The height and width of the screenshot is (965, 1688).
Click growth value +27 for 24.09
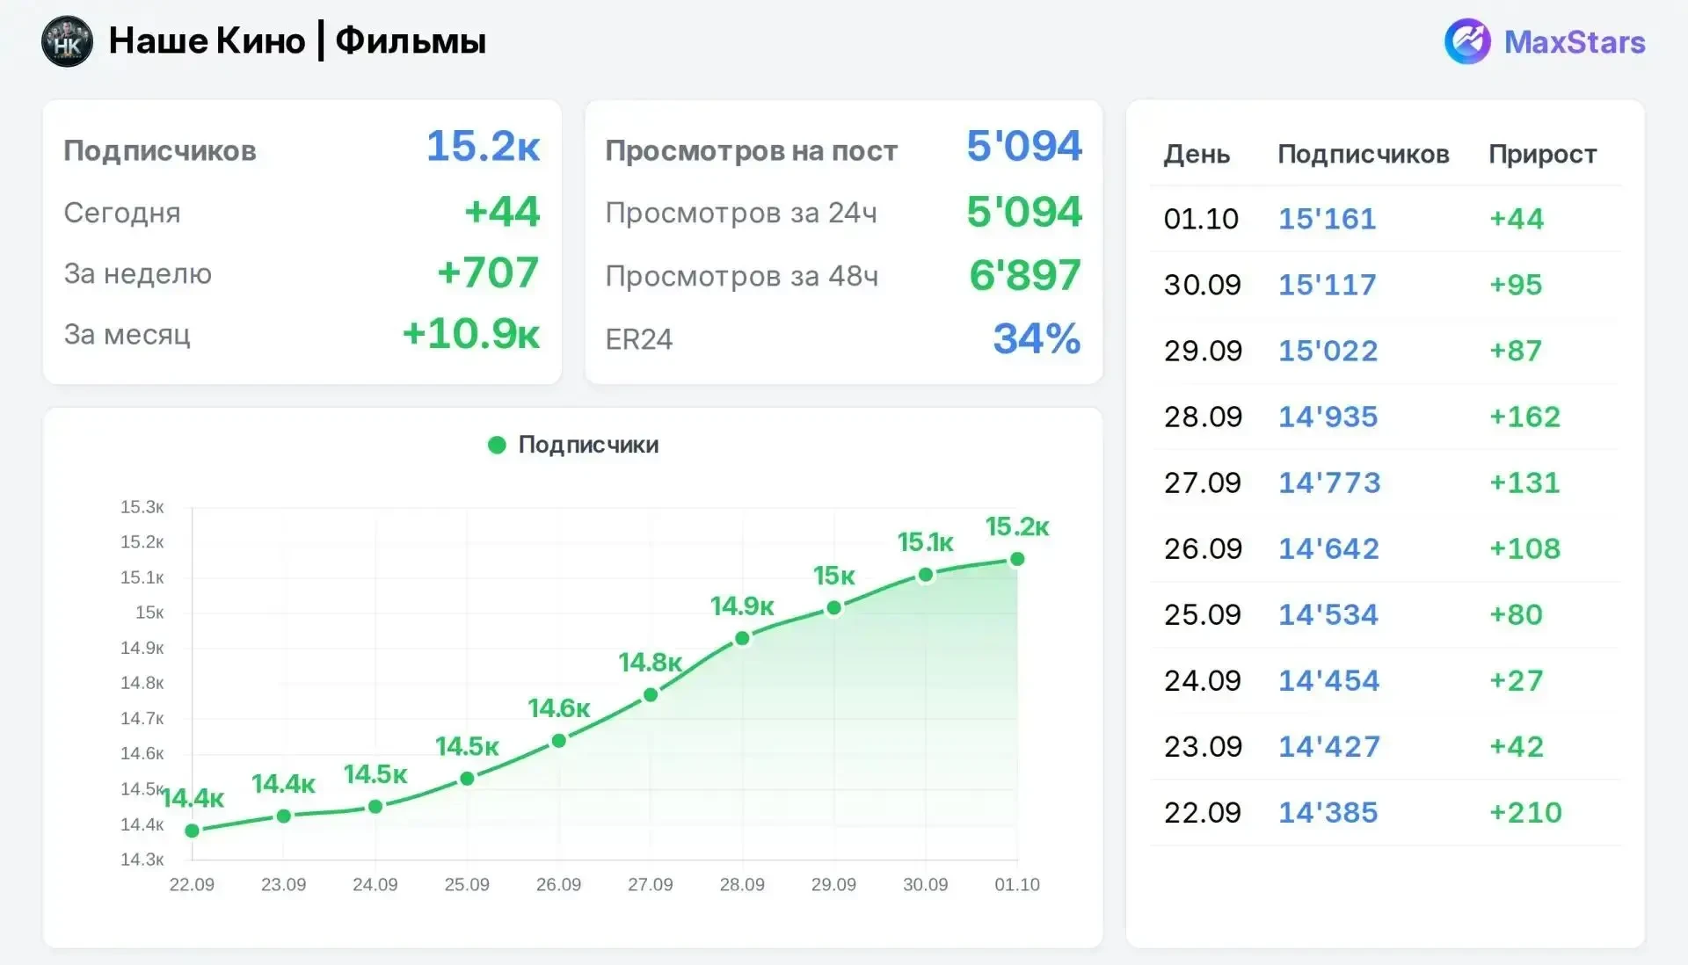tap(1516, 679)
